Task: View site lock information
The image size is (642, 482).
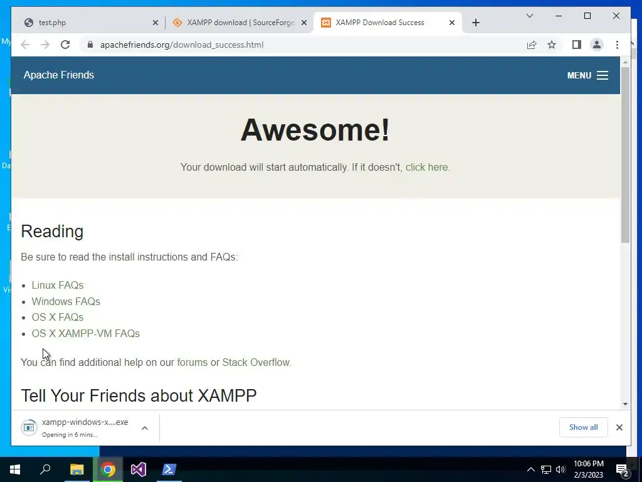Action: pyautogui.click(x=90, y=45)
